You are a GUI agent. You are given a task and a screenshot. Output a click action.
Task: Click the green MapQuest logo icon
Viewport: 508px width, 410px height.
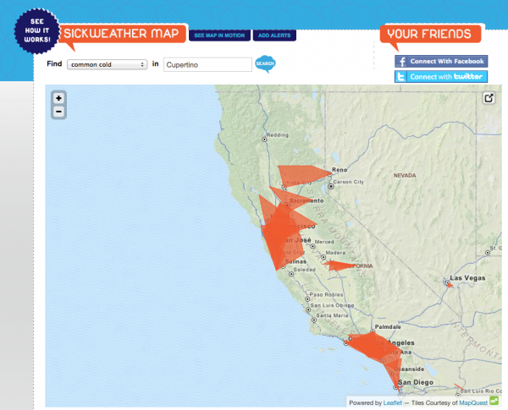tap(494, 401)
